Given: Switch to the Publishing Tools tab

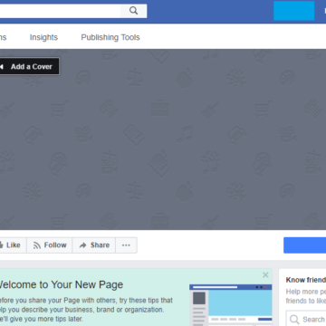Looking at the screenshot, I should coord(110,37).
